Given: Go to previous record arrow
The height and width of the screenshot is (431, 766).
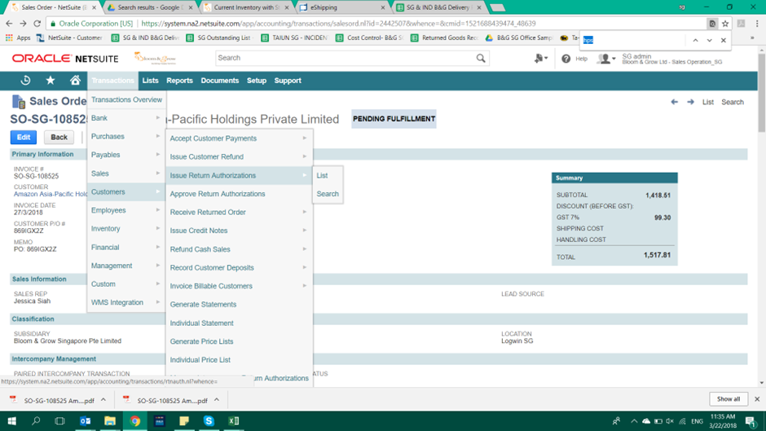Looking at the screenshot, I should pos(674,102).
